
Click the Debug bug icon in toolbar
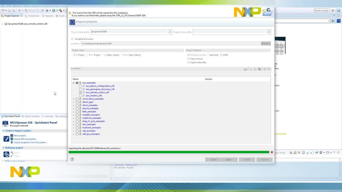tap(47, 10)
